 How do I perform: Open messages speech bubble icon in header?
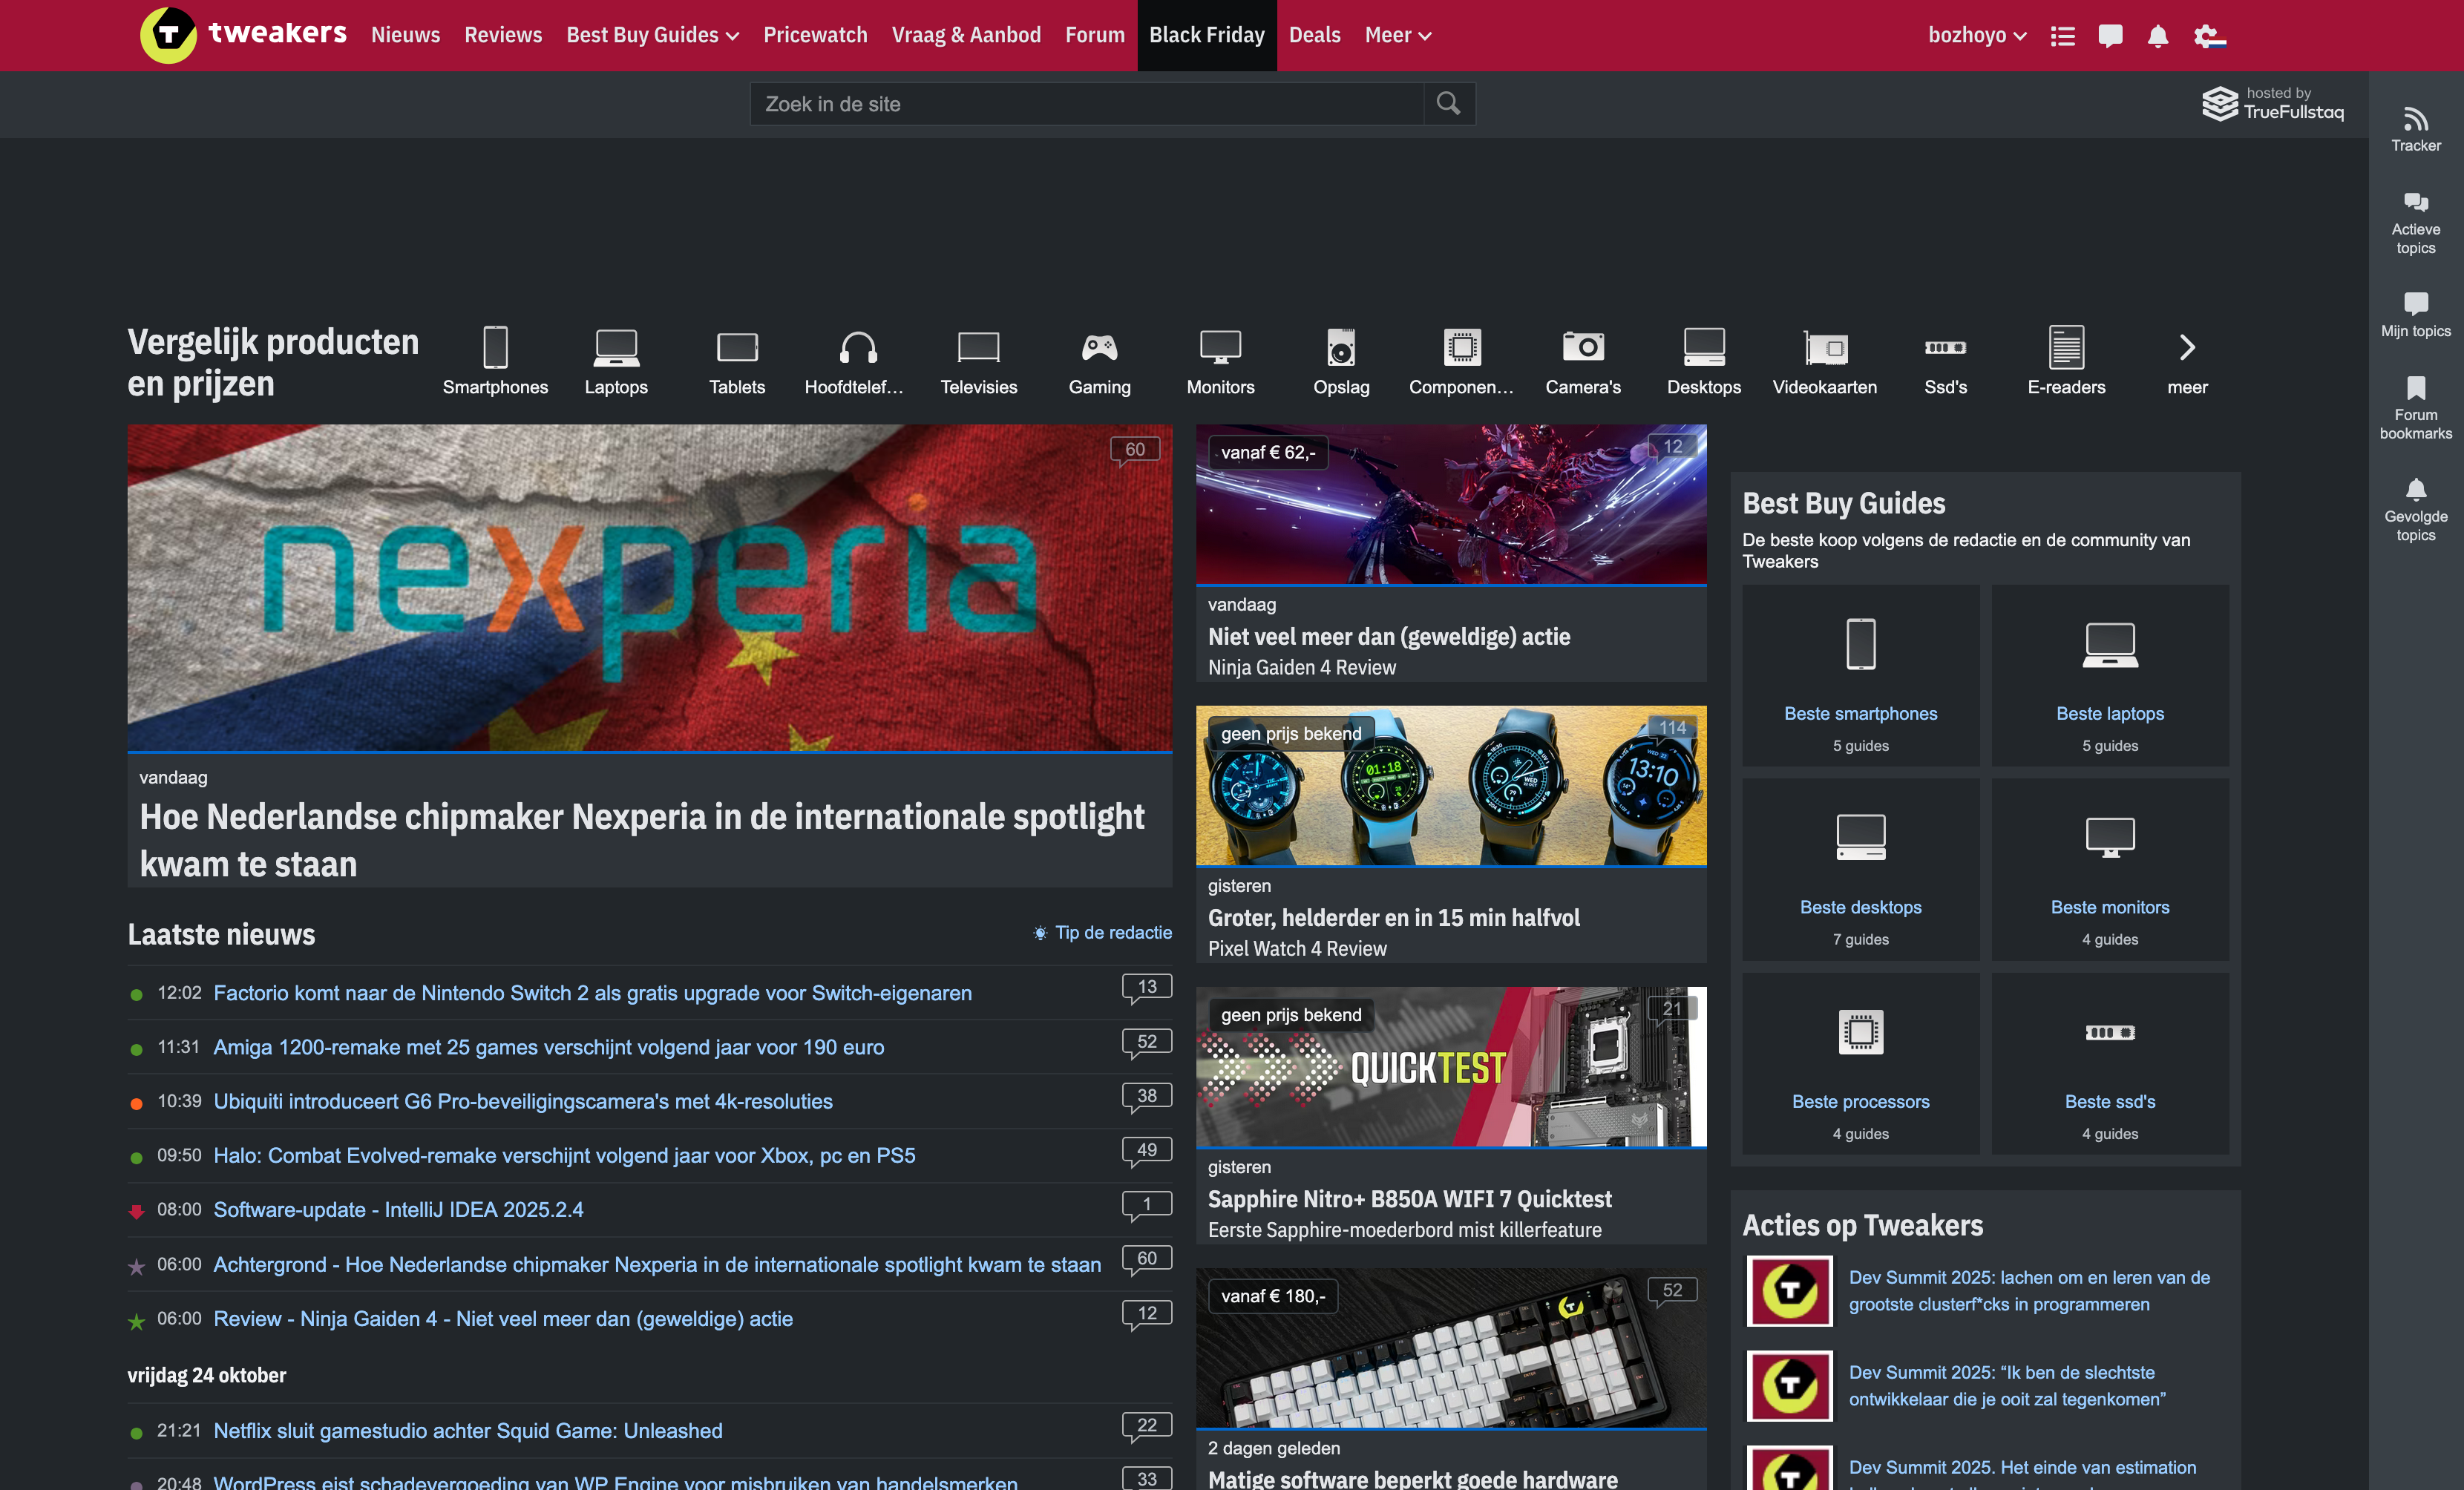[x=2110, y=36]
